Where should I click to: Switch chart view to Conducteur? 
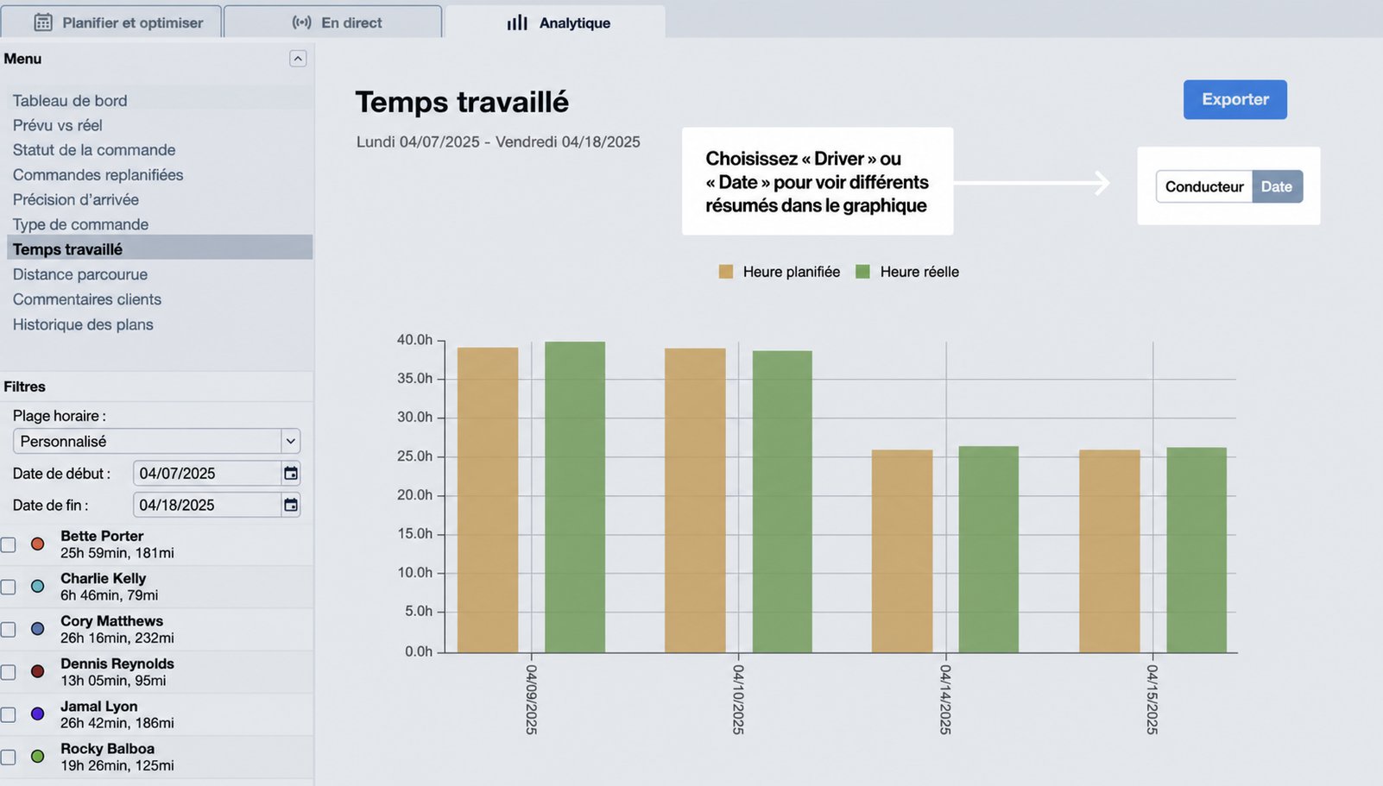1204,186
